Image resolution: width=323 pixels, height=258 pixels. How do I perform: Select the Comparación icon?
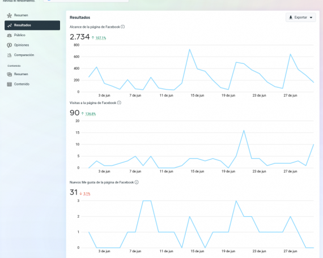click(9, 55)
